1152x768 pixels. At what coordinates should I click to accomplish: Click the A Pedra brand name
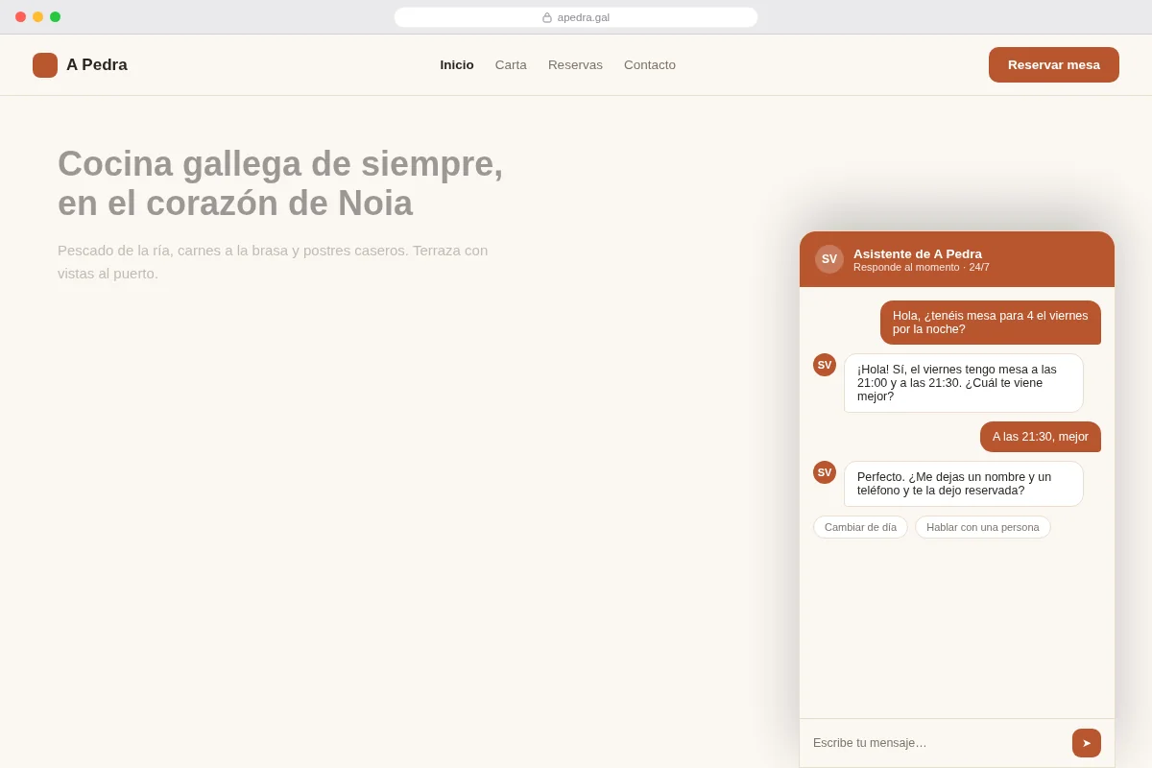pos(97,65)
